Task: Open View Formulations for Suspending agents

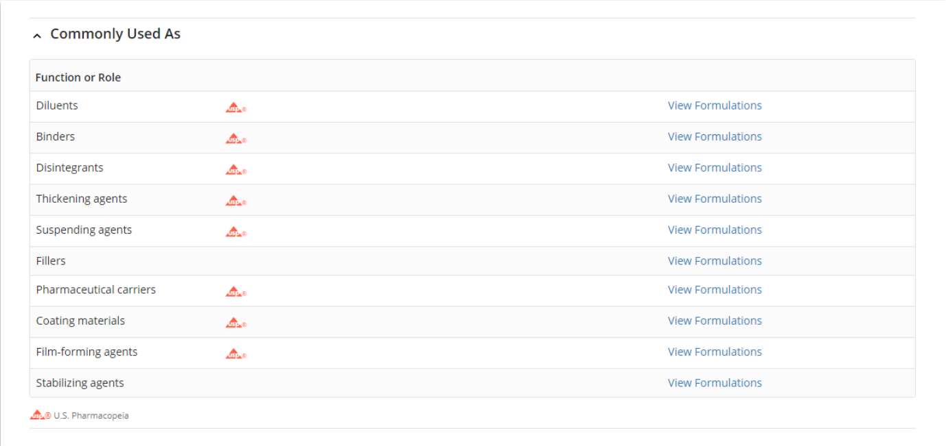Action: tap(715, 230)
